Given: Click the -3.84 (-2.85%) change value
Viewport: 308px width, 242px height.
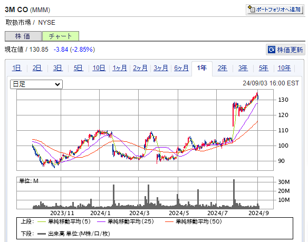Looking at the screenshot, I should click(74, 50).
